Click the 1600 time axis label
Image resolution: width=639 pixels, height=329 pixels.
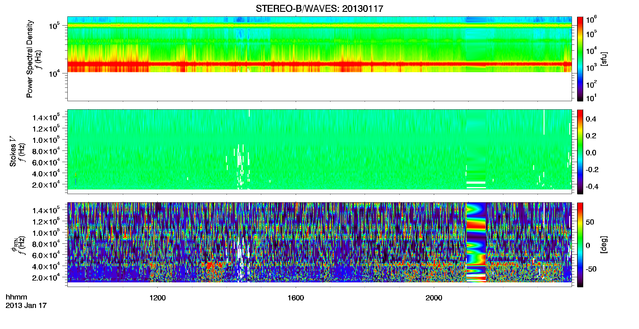(296, 298)
